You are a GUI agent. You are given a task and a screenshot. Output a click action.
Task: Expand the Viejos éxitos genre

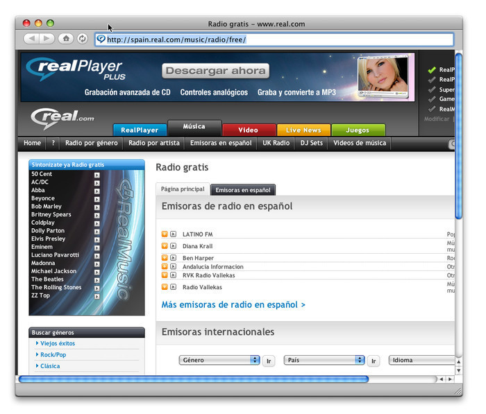click(58, 343)
